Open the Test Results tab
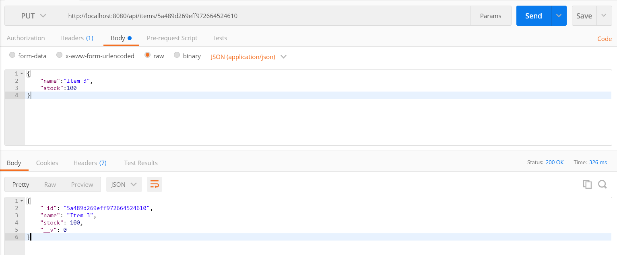Viewport: 617px width, 255px height. (141, 163)
